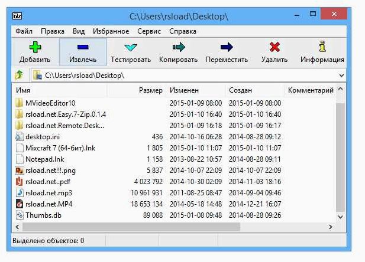The width and height of the screenshot is (365, 262).
Task: Click the horizontal scrollbar left arrow
Action: coord(18,227)
